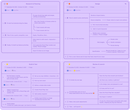Image resolution: width=130 pixels, height=110 pixels.
Task: Check 'Enable export/share as image' checkbox
Action: (x=33, y=99)
